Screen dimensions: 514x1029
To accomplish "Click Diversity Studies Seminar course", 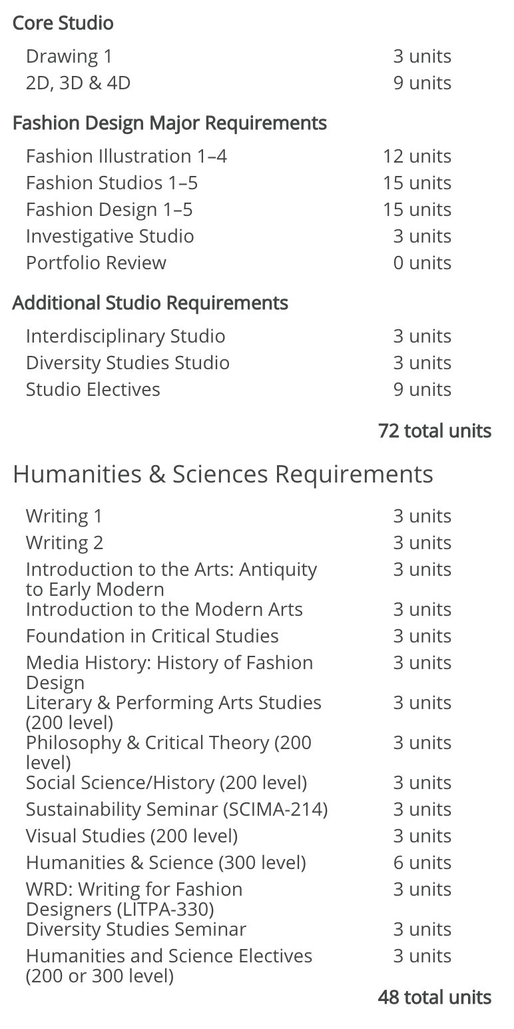I will 136,930.
